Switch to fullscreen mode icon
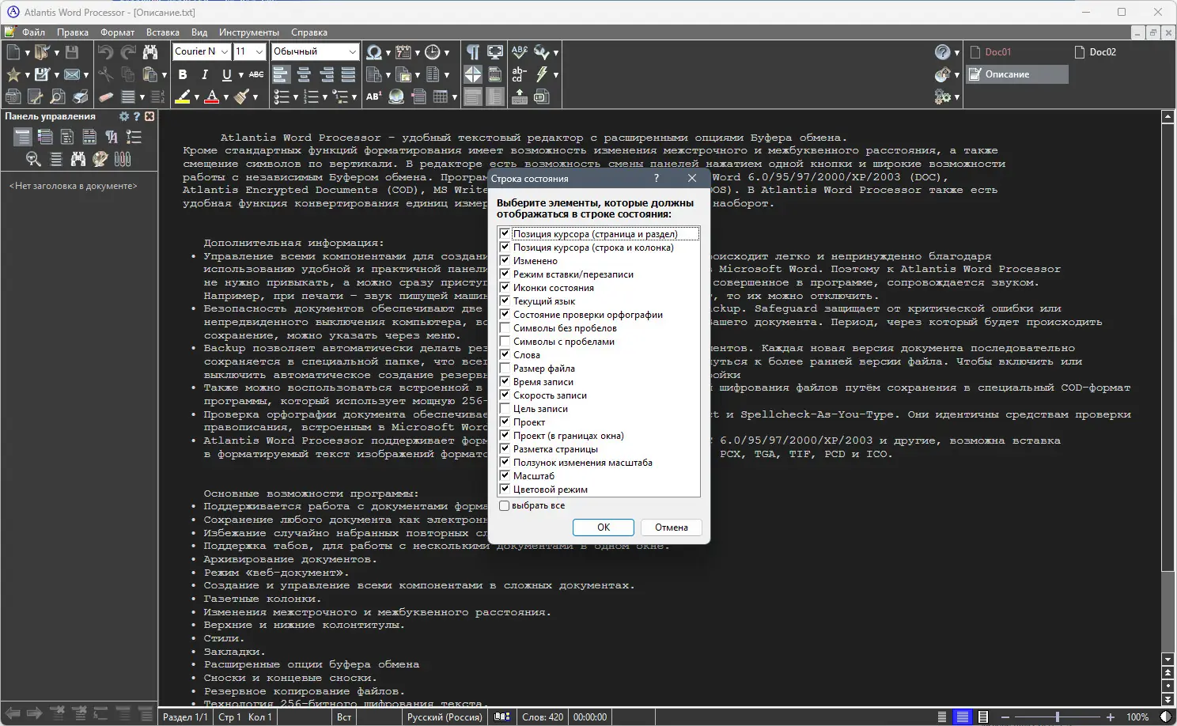Image resolution: width=1177 pixels, height=726 pixels. (x=495, y=52)
